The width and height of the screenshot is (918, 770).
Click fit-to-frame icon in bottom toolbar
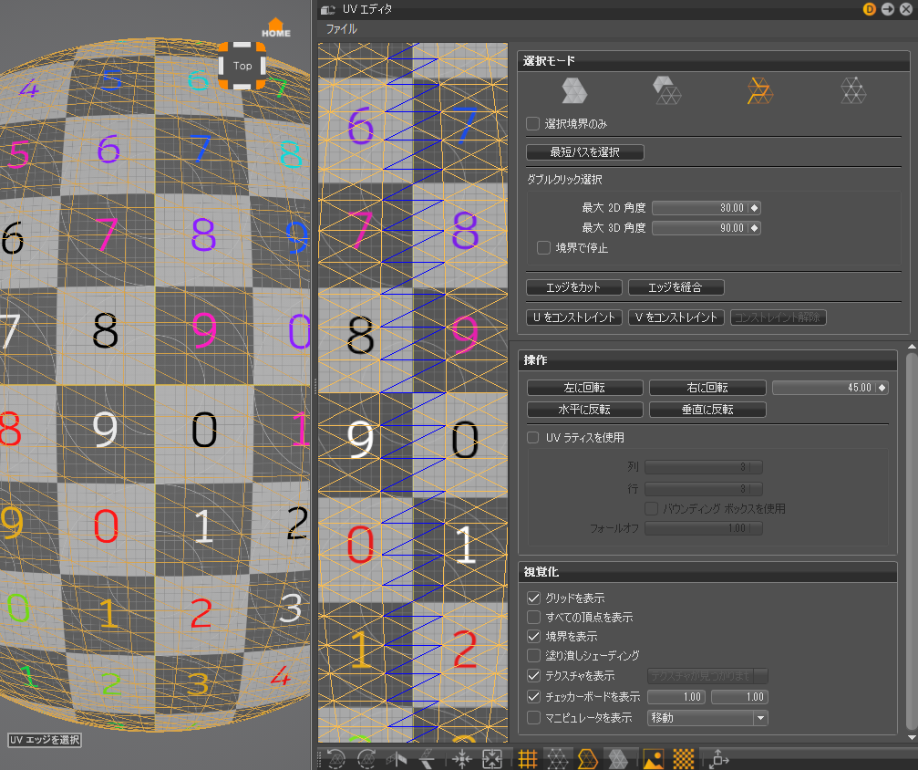coord(491,759)
